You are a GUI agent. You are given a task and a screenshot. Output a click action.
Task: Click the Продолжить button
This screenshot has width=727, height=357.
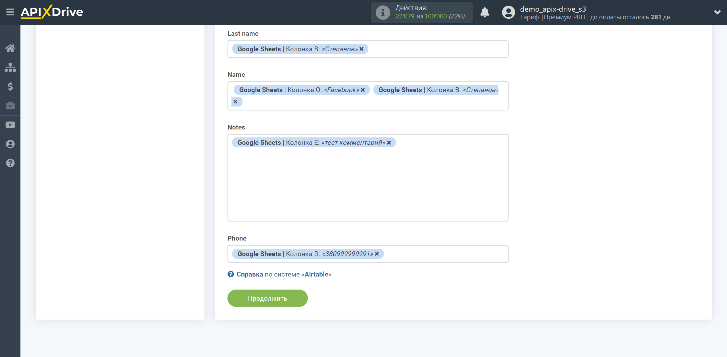pyautogui.click(x=268, y=298)
